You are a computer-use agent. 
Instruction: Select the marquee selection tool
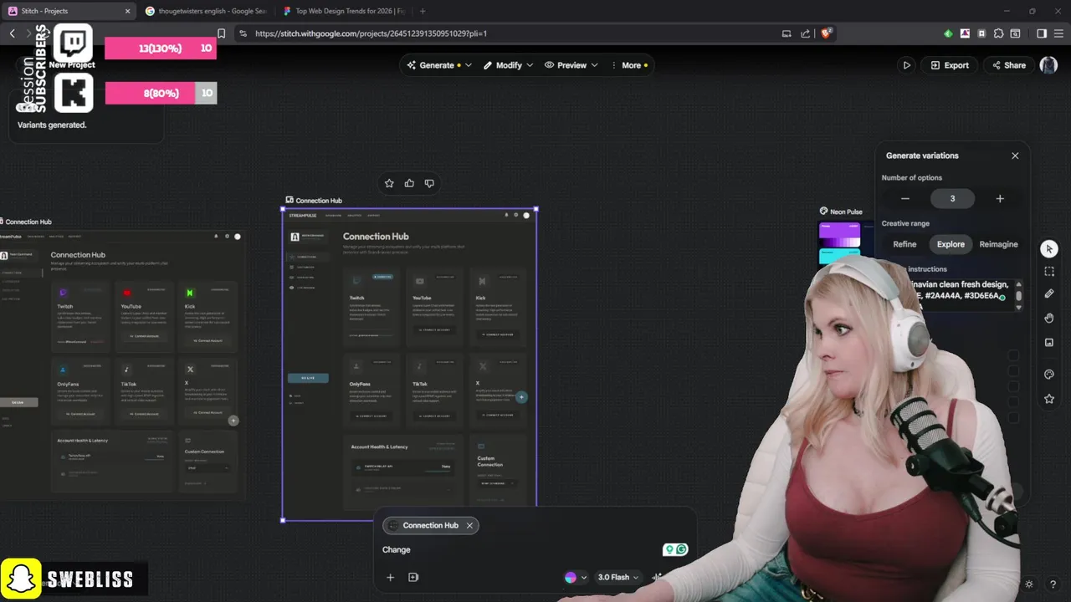1049,272
